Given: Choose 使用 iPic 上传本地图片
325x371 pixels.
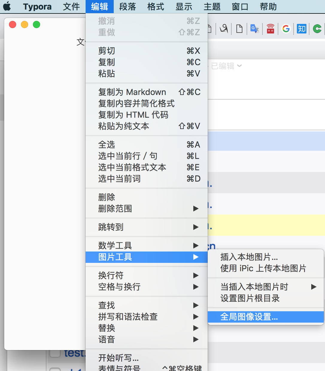Looking at the screenshot, I should pyautogui.click(x=266, y=268).
